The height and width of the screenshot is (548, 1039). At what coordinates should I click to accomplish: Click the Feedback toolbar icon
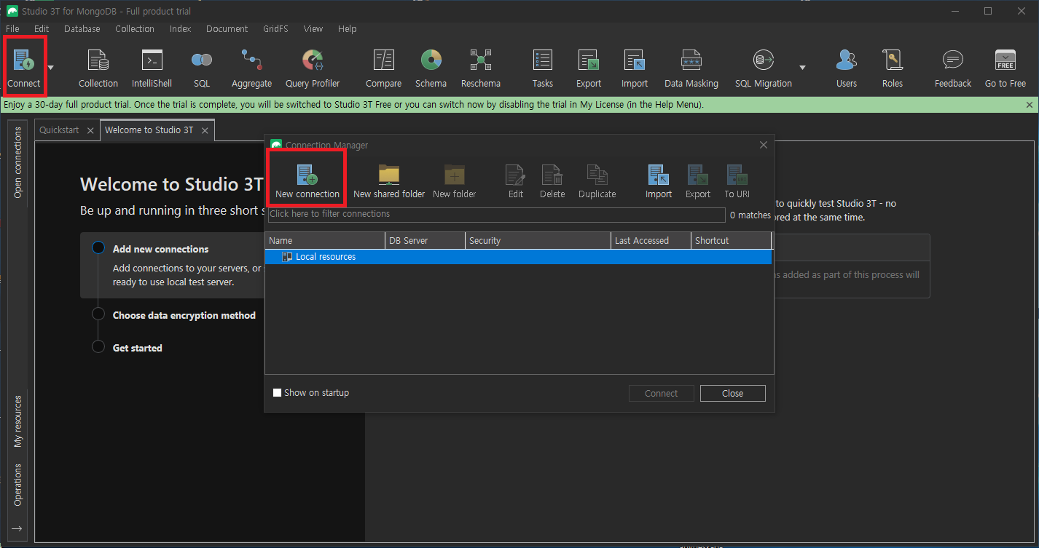click(953, 69)
